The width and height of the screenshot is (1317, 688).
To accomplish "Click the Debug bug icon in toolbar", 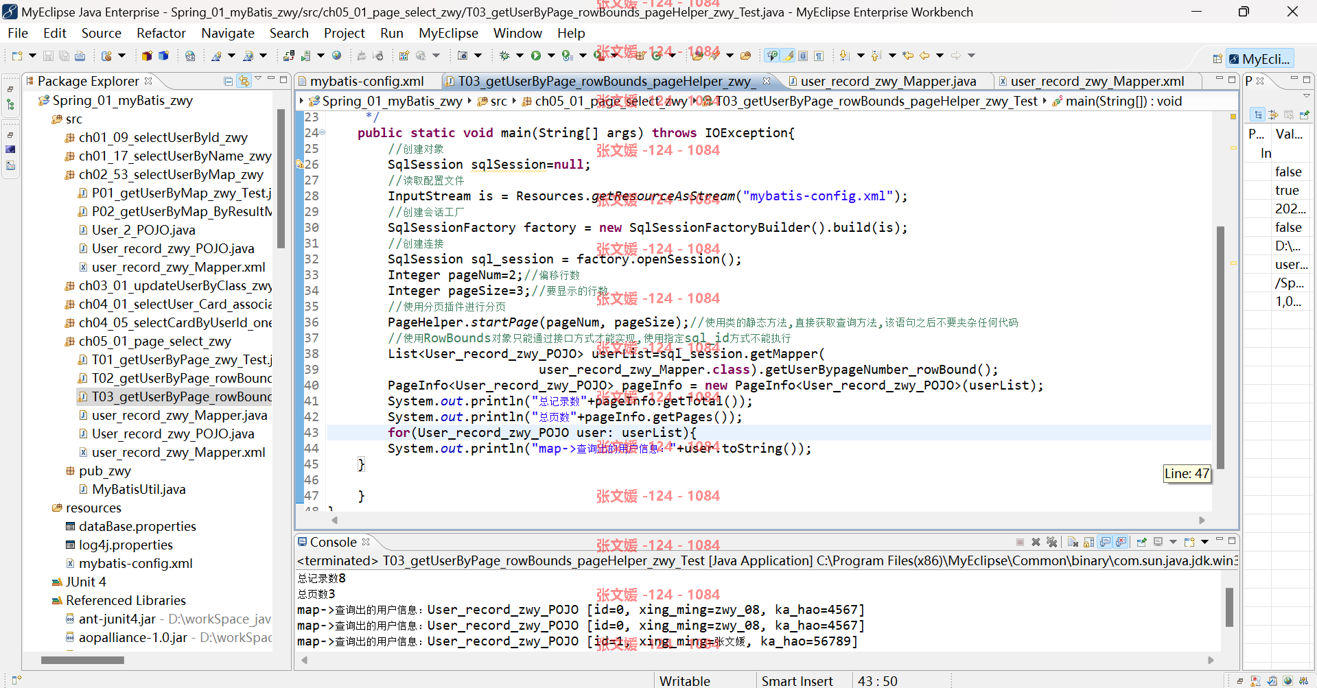I will coord(504,56).
